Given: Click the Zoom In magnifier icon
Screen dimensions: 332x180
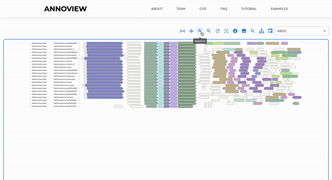Looking at the screenshot, I should [200, 31].
